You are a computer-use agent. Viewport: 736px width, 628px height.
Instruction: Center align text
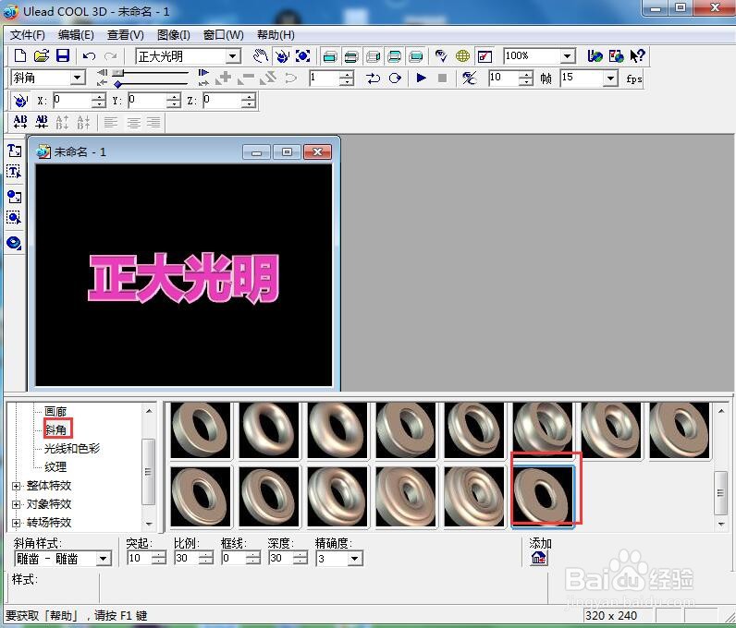pos(133,123)
